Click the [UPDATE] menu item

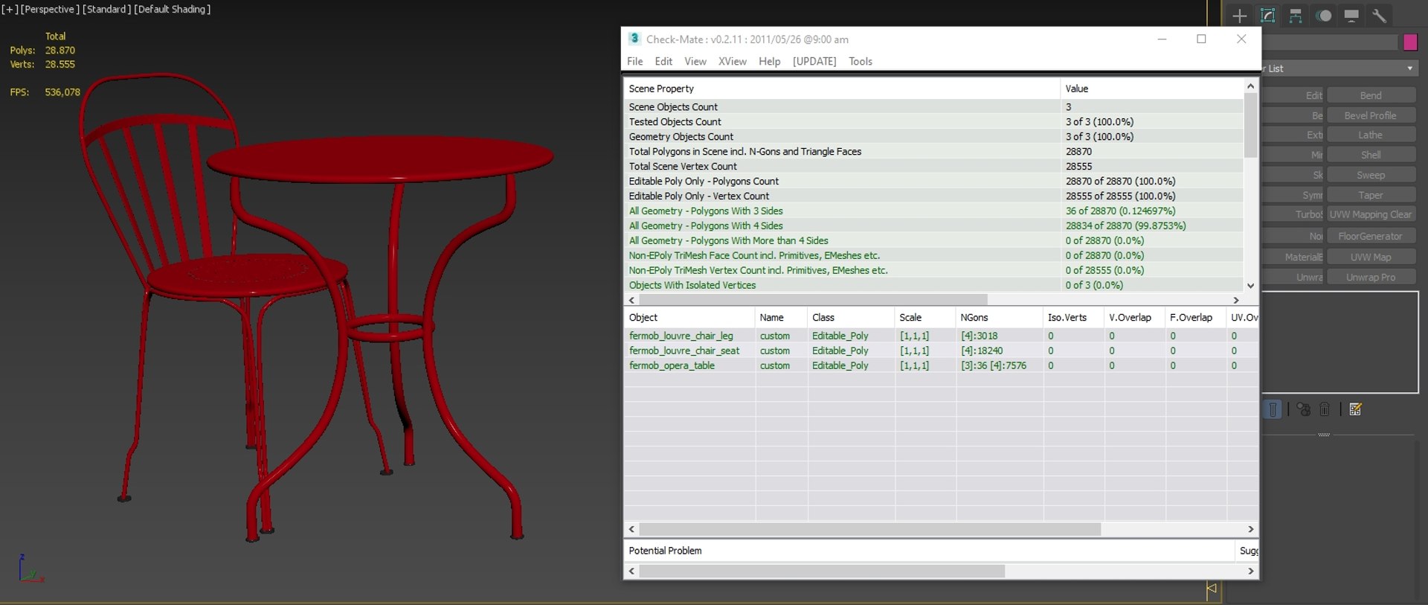coord(814,61)
